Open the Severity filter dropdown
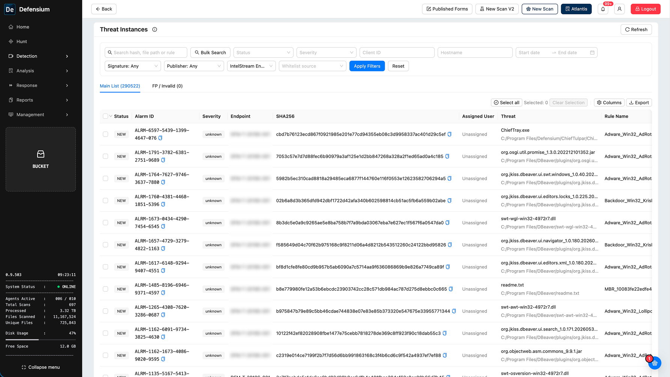The image size is (670, 377). click(x=326, y=52)
